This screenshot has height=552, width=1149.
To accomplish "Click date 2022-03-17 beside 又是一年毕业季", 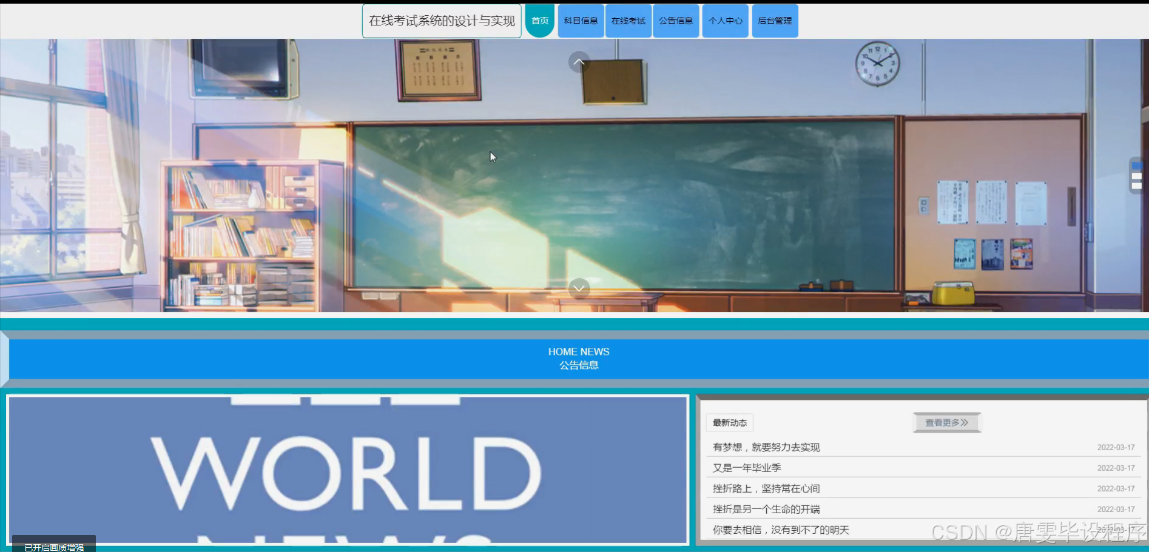I will [x=1116, y=468].
